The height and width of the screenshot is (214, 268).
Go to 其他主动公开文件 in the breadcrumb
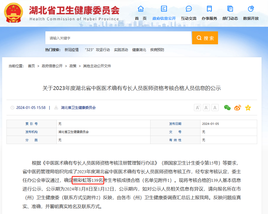(x=97, y=66)
